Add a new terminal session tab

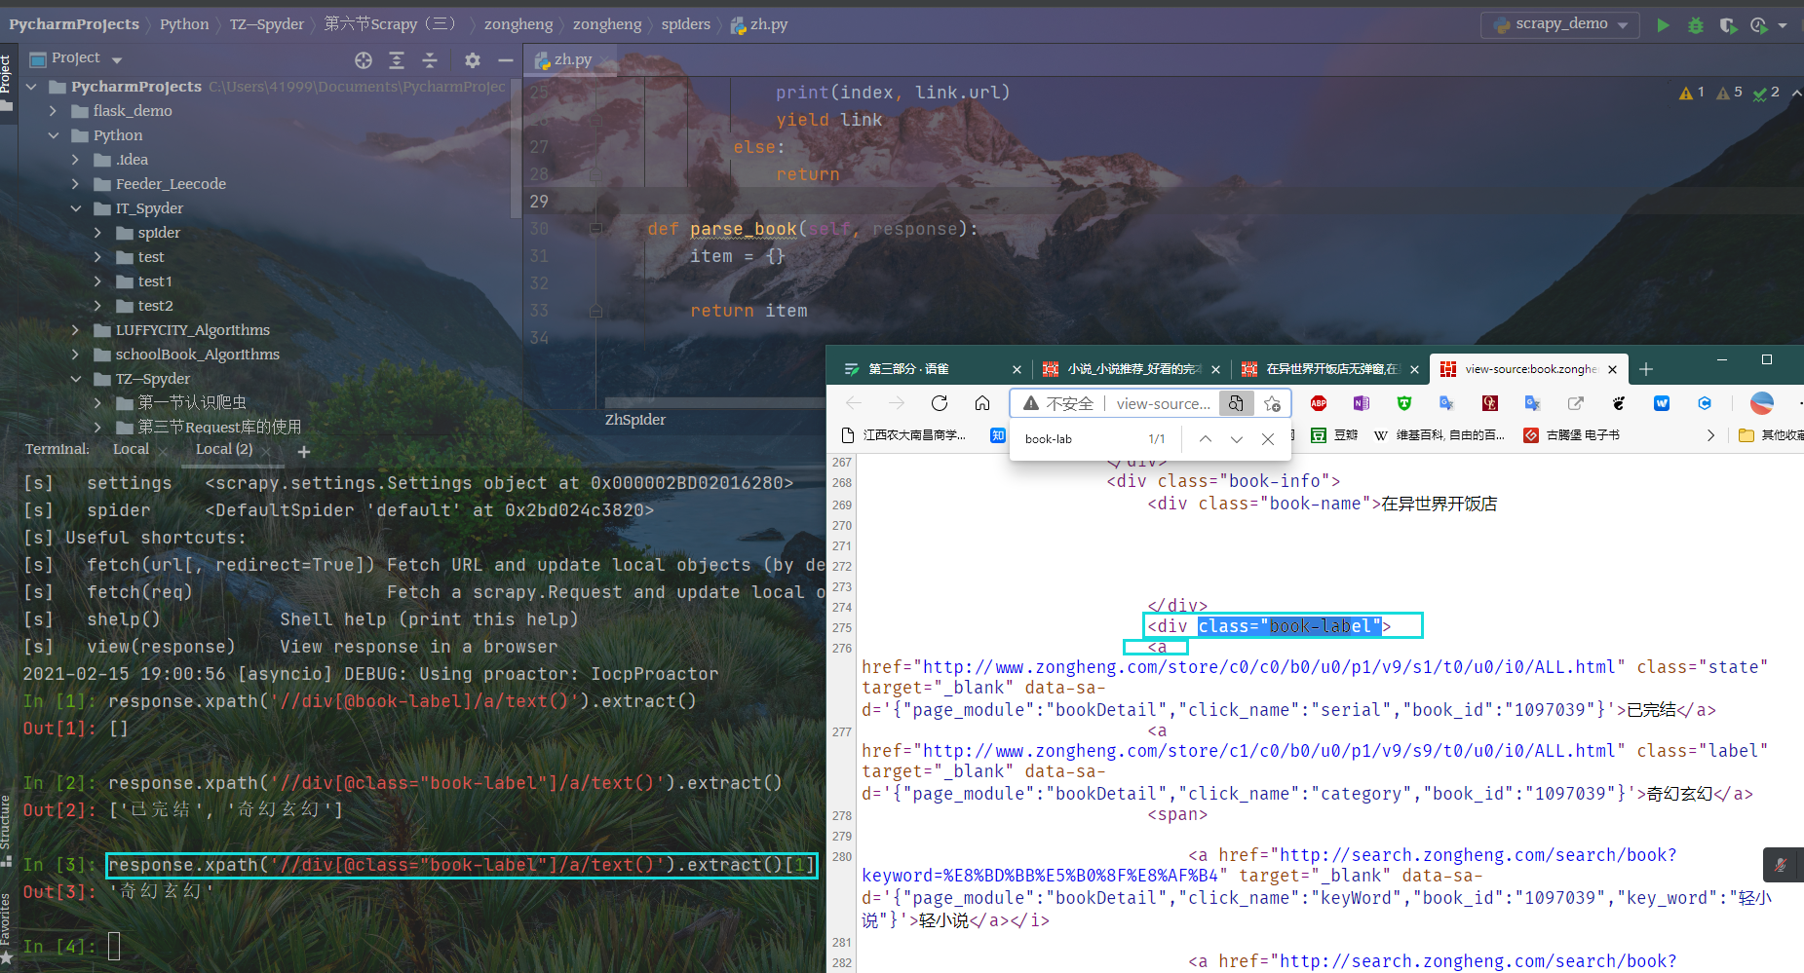point(304,451)
